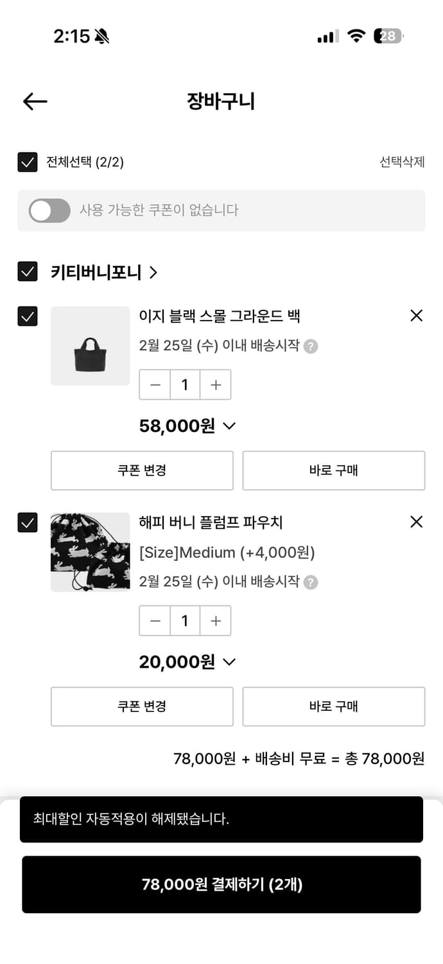Tap the muted notification bell in status bar
The image size is (443, 964).
(100, 37)
